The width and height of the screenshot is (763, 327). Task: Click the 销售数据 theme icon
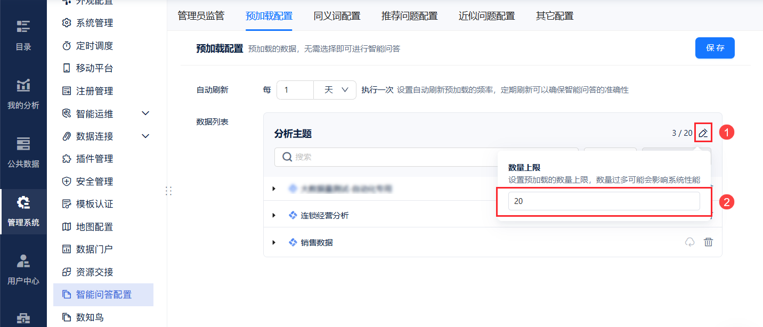(293, 242)
